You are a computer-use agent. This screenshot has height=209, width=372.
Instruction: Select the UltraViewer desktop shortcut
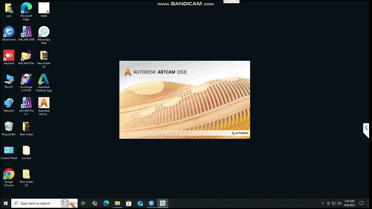pyautogui.click(x=9, y=34)
